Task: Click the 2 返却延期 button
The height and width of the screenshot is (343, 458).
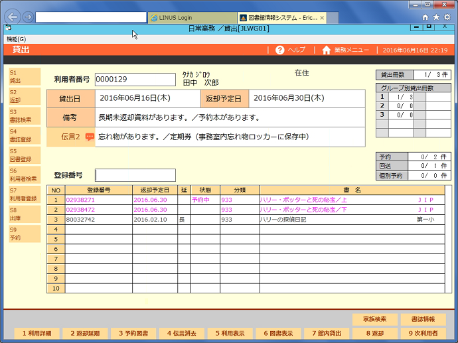Action: (x=85, y=333)
